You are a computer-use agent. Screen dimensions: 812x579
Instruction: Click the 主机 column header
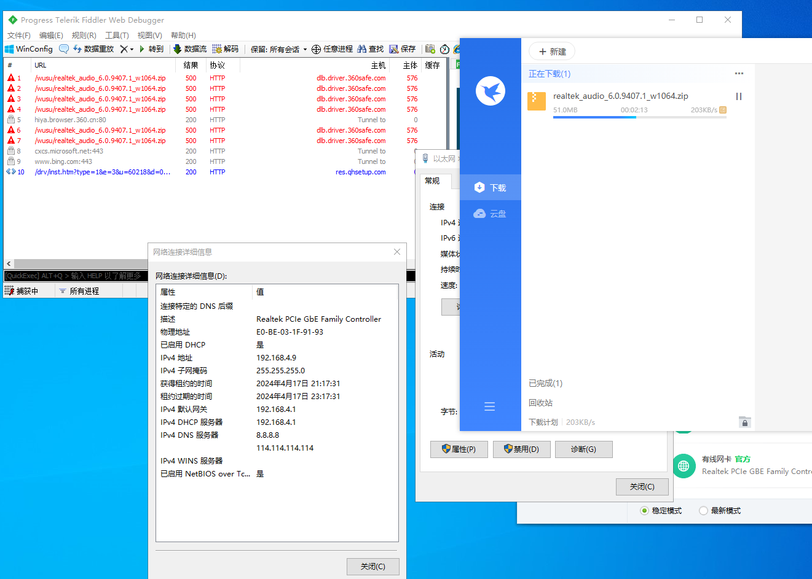[315, 65]
